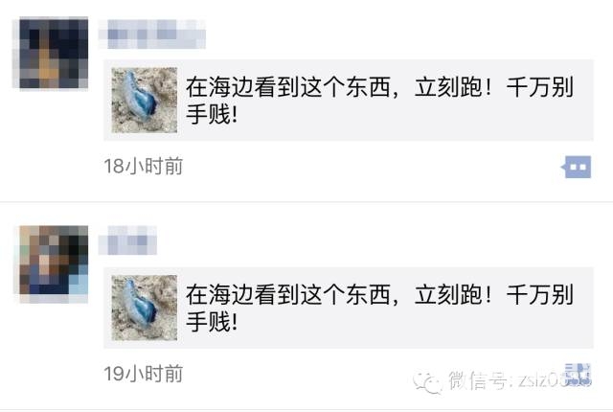Image resolution: width=613 pixels, height=412 pixels.
Task: Tap 千万别 text in the second shared card
Action: 540,294
